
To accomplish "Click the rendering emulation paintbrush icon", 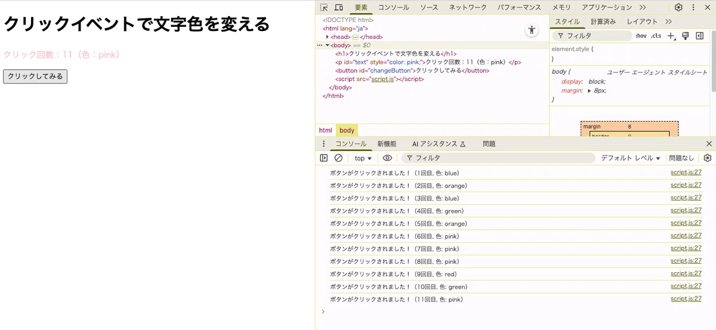I will tap(686, 36).
